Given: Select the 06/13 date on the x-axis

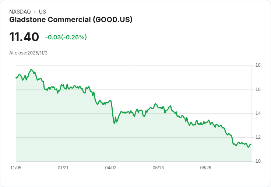Looking at the screenshot, I should coord(158,168).
